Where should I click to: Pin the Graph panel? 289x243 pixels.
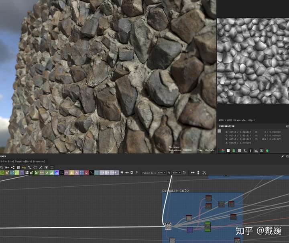283,157
